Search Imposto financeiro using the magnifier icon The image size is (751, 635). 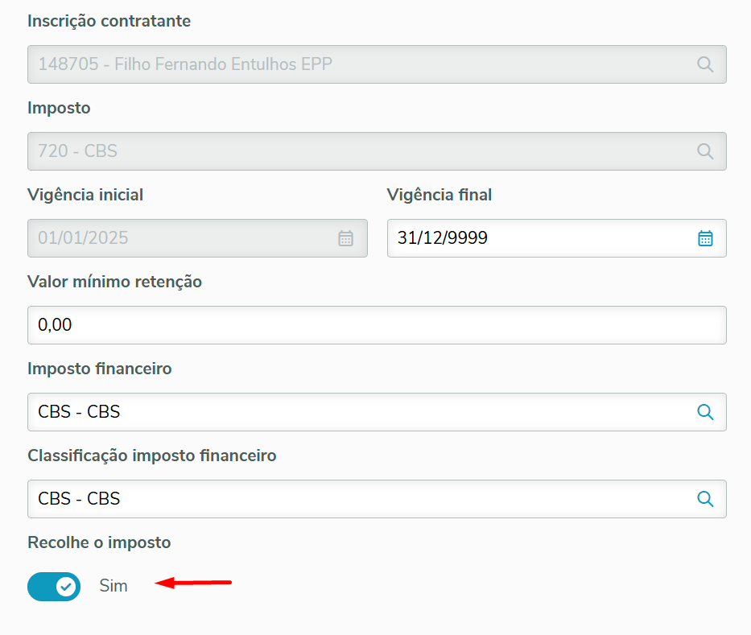click(x=705, y=412)
